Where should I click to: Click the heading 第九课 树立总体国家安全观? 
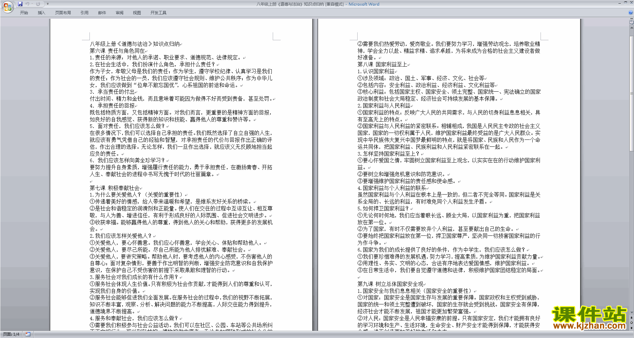390,284
